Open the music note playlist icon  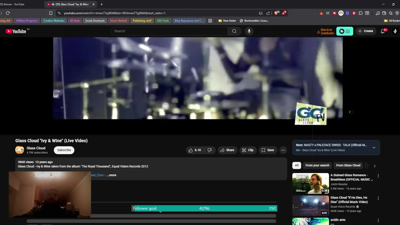(x=377, y=13)
